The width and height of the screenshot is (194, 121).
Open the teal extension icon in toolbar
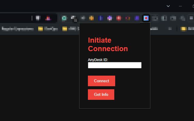[x=64, y=18]
